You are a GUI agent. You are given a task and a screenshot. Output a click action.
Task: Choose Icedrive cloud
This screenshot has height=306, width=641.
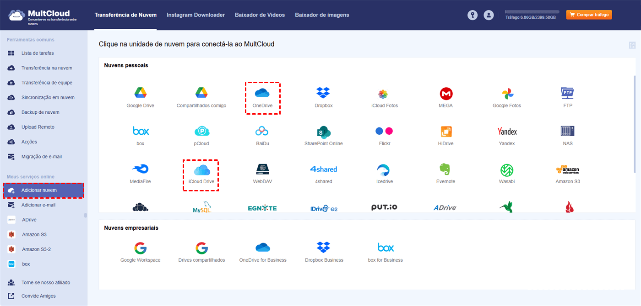coord(385,174)
